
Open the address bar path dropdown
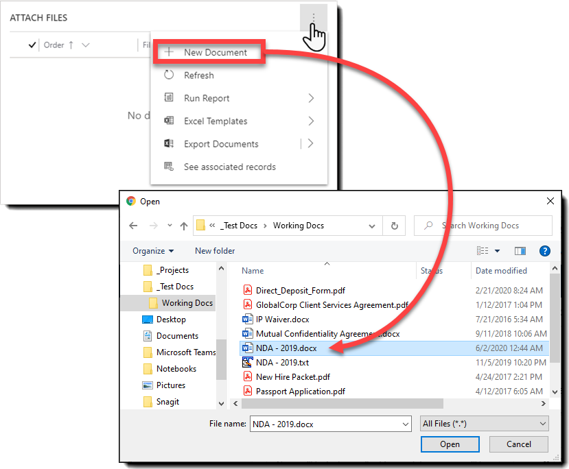372,226
